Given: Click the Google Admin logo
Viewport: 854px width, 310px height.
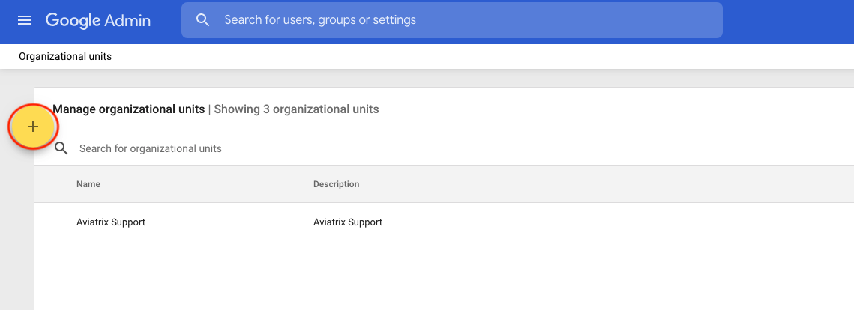Looking at the screenshot, I should (x=98, y=20).
